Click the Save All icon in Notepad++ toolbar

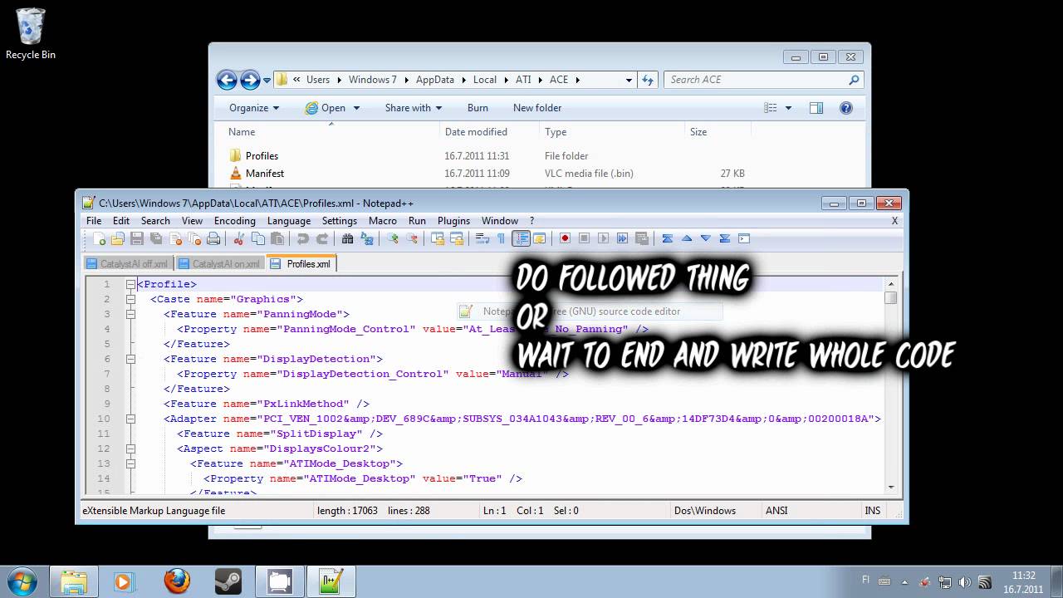pos(156,238)
